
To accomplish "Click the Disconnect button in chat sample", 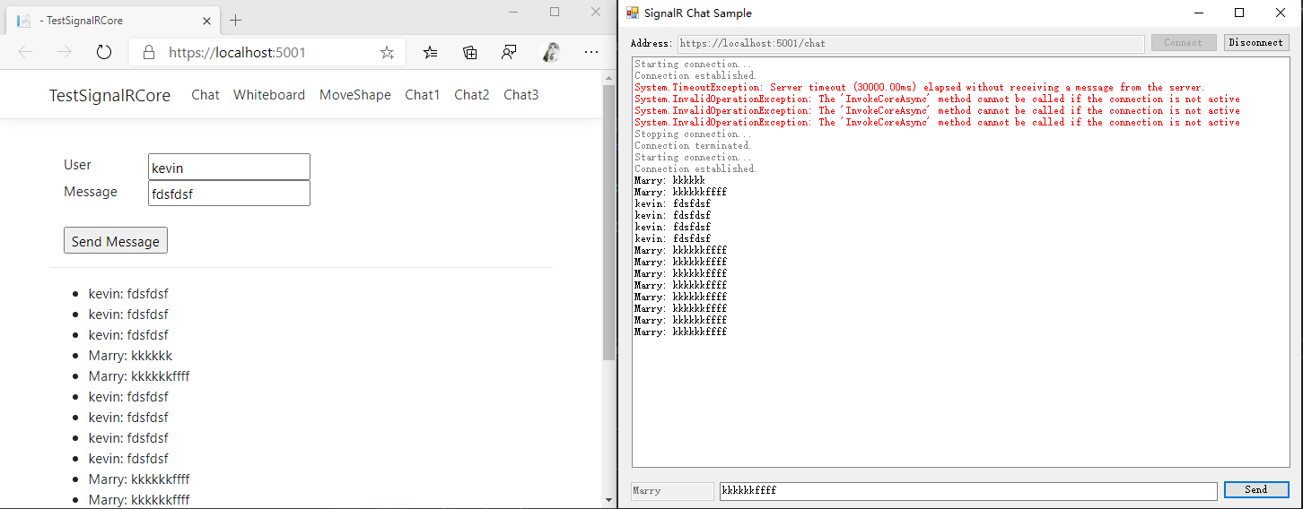I will [x=1256, y=42].
